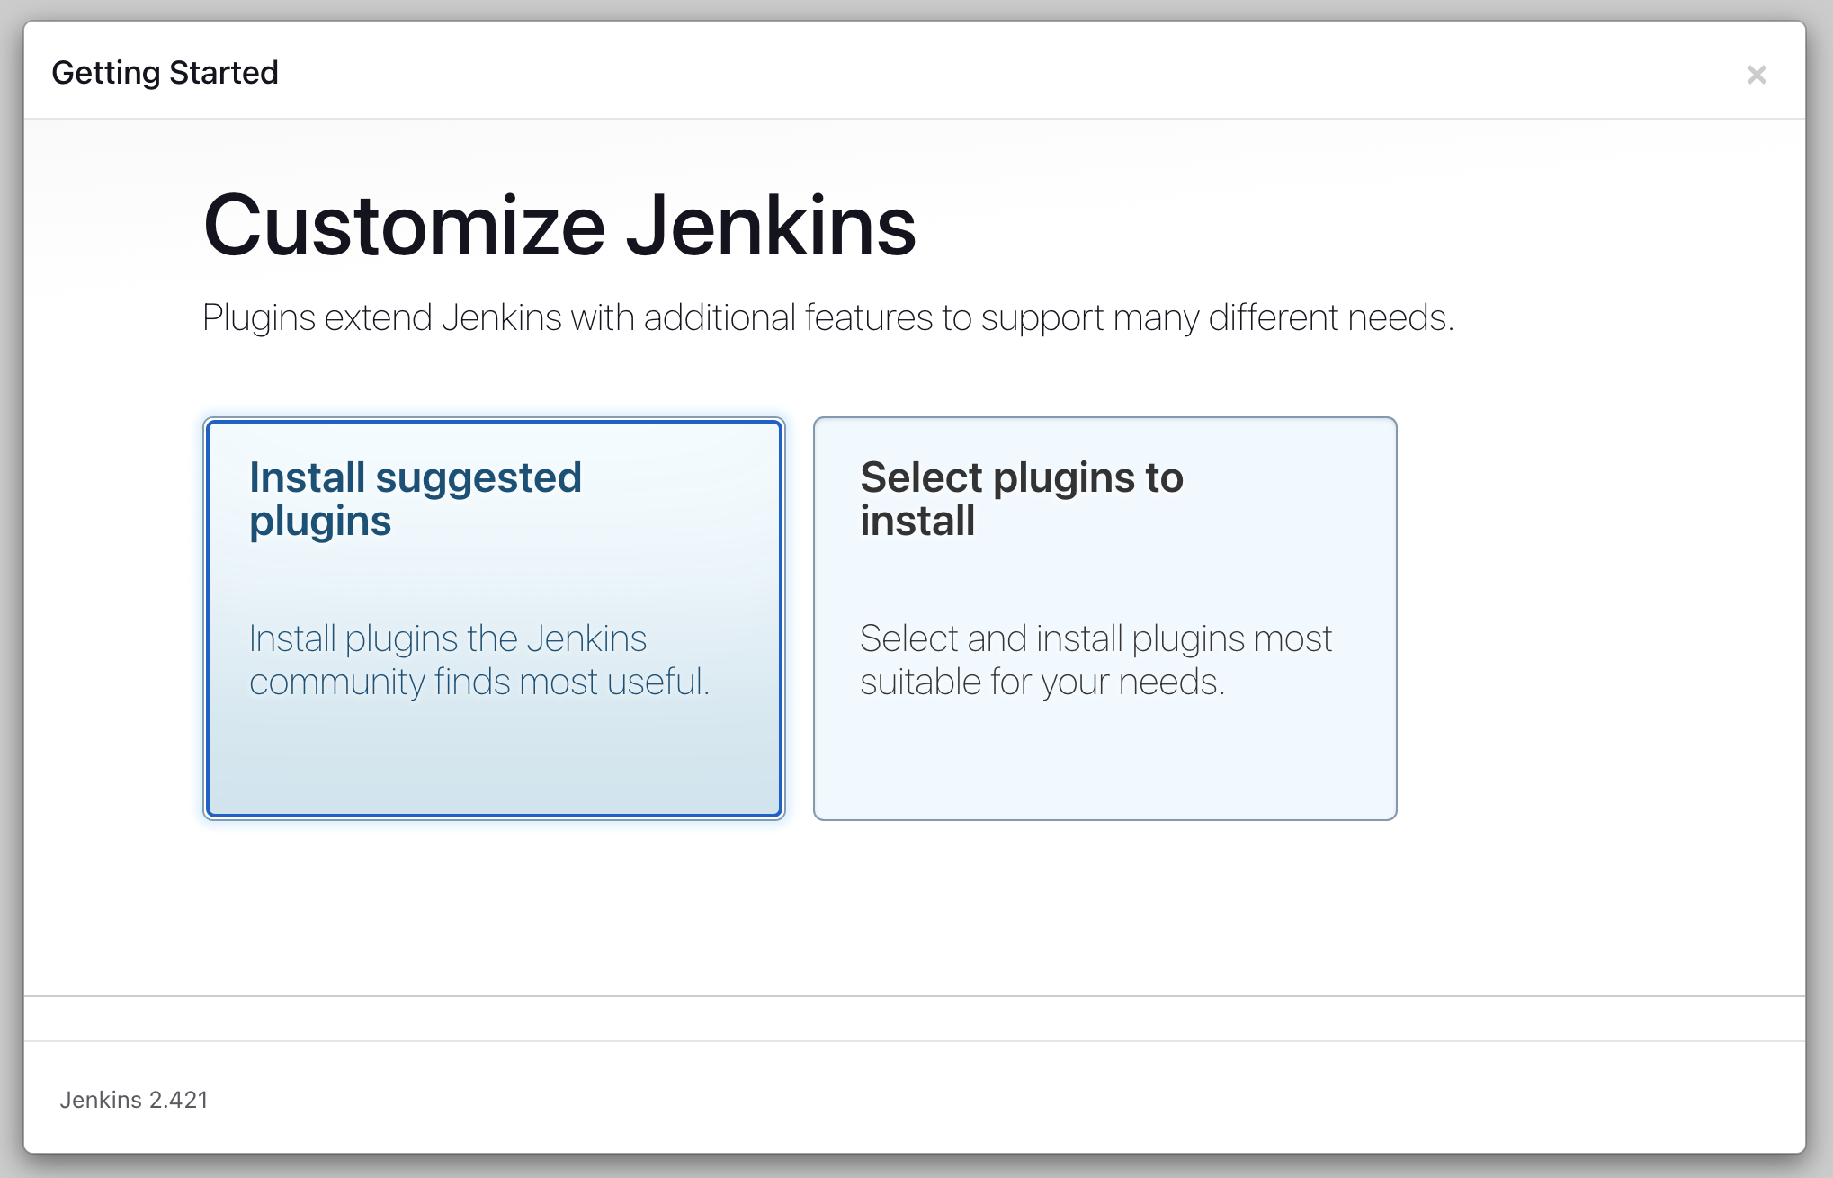Click 'community finds most useful' text line
This screenshot has width=1833, height=1178.
[x=479, y=683]
